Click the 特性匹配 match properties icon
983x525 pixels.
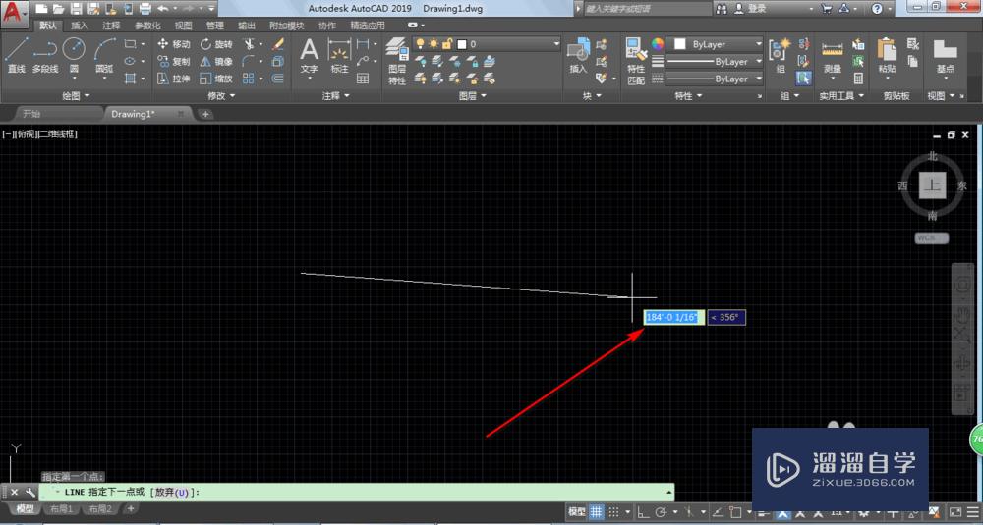click(636, 61)
